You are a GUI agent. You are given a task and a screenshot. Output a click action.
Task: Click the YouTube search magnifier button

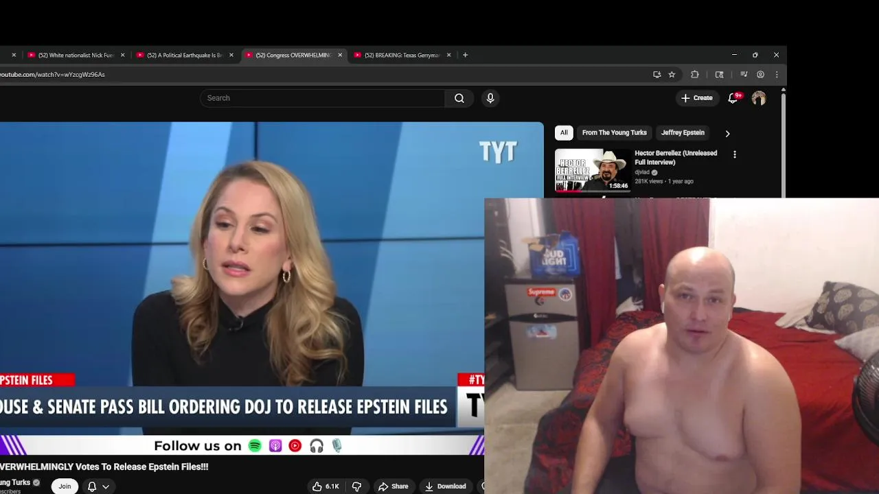459,98
